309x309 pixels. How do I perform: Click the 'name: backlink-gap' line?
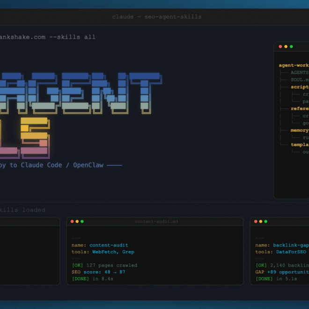[282, 245]
